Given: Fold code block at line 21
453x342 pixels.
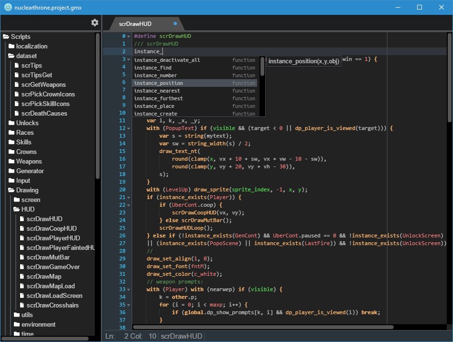Looking at the screenshot, I should click(x=128, y=198).
